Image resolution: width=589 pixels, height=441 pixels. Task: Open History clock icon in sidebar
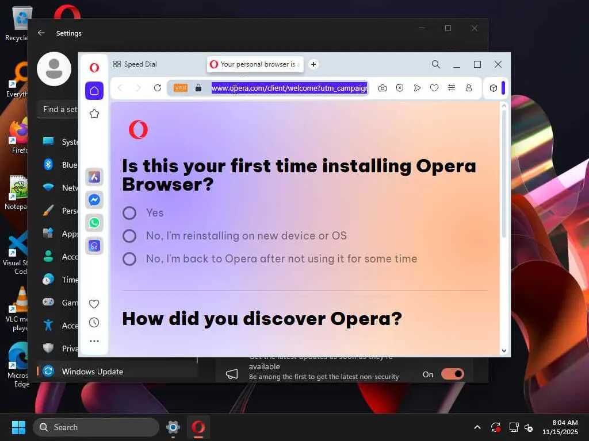[x=94, y=323]
